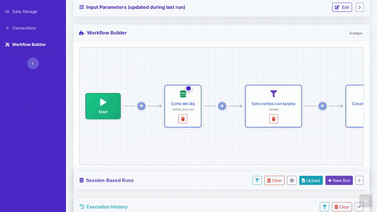
Task: Click the filter funnel on Solo ventas con tarjeta
Action: pos(273,94)
